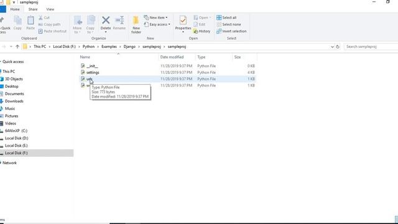Viewport: 398px width, 224px height.
Task: Select the Copy path command
Action: (x=50, y=24)
